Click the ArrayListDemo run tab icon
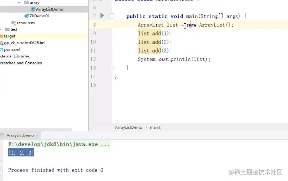 click(3, 135)
